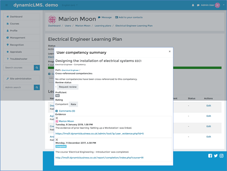
Task: Open the Facebook icon in footer
Action: 210,156
